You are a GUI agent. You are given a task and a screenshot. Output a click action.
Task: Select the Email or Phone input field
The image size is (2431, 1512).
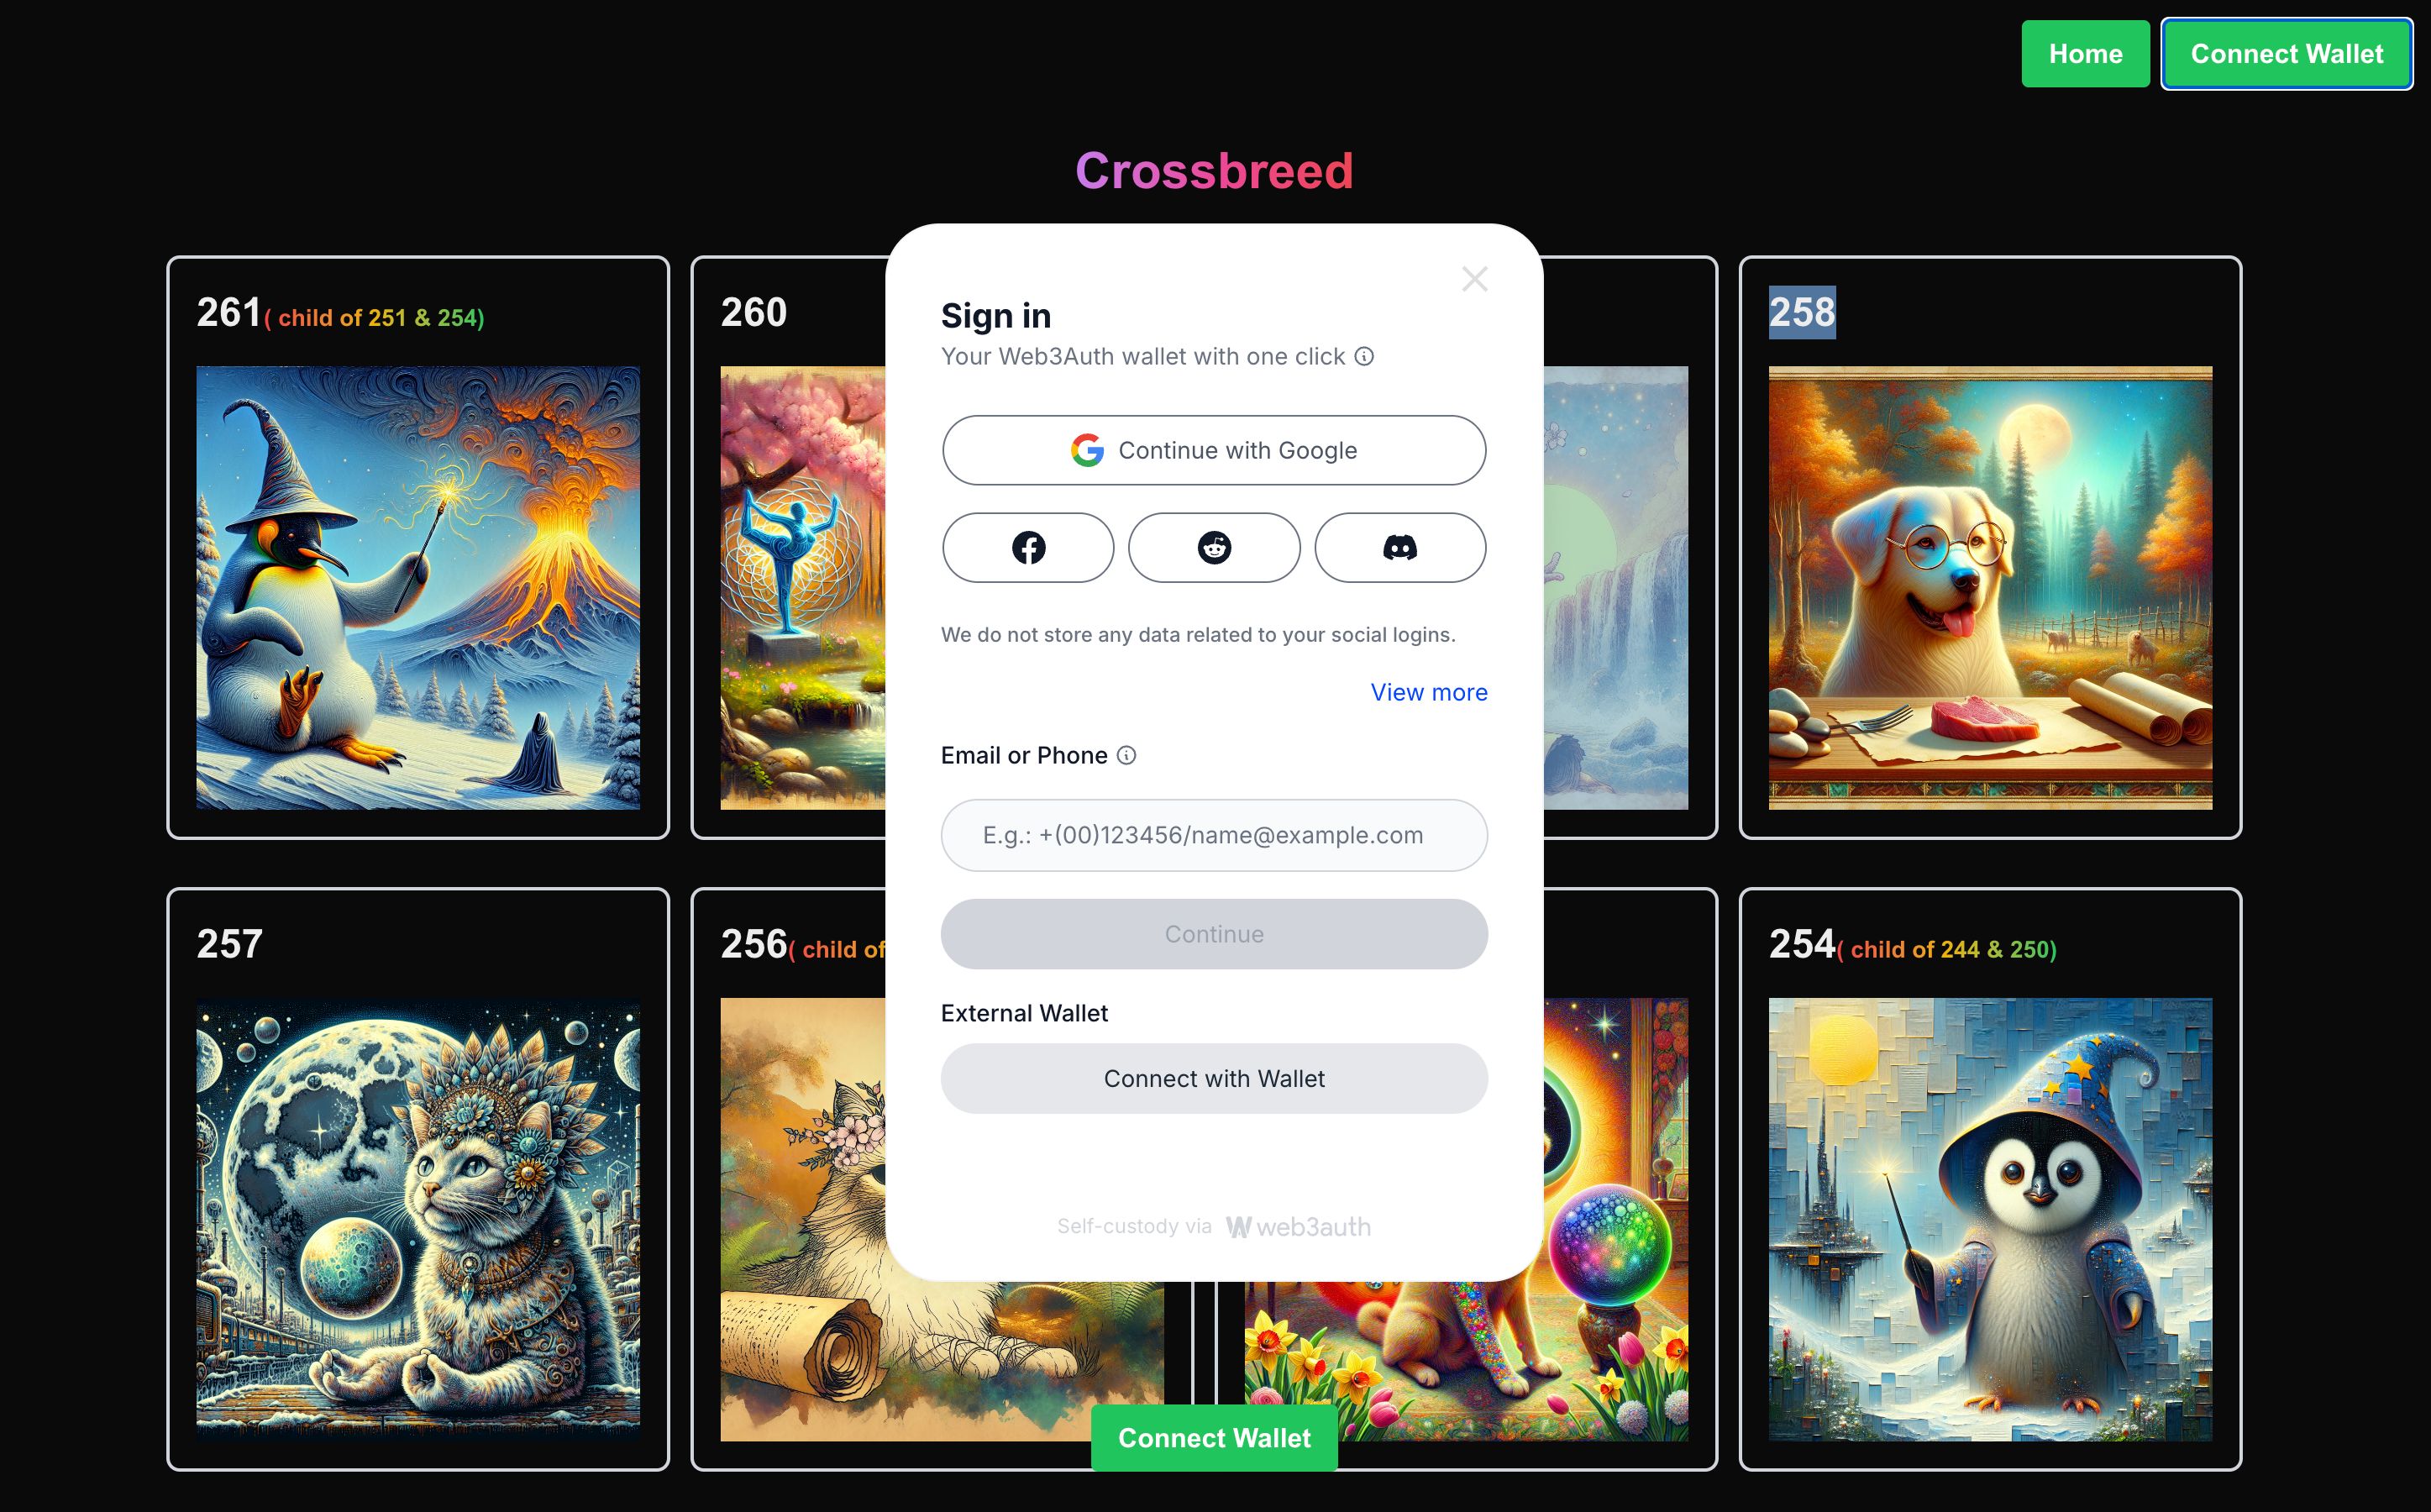click(1214, 832)
